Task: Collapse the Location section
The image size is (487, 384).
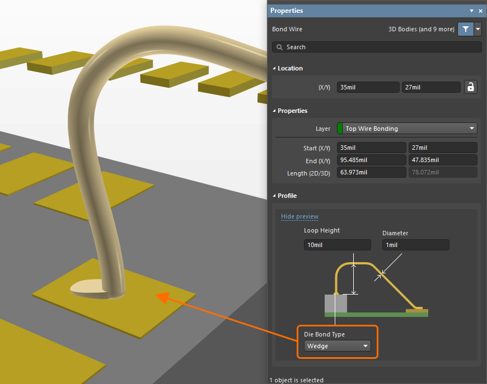Action: point(274,68)
